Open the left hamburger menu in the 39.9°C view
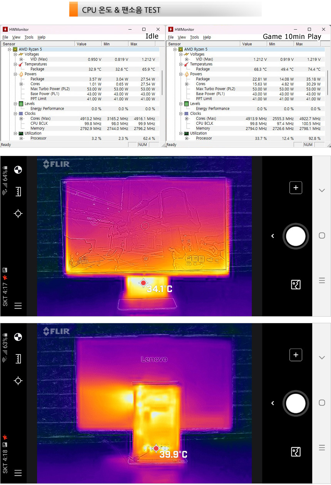331x485 pixels. [x=18, y=473]
